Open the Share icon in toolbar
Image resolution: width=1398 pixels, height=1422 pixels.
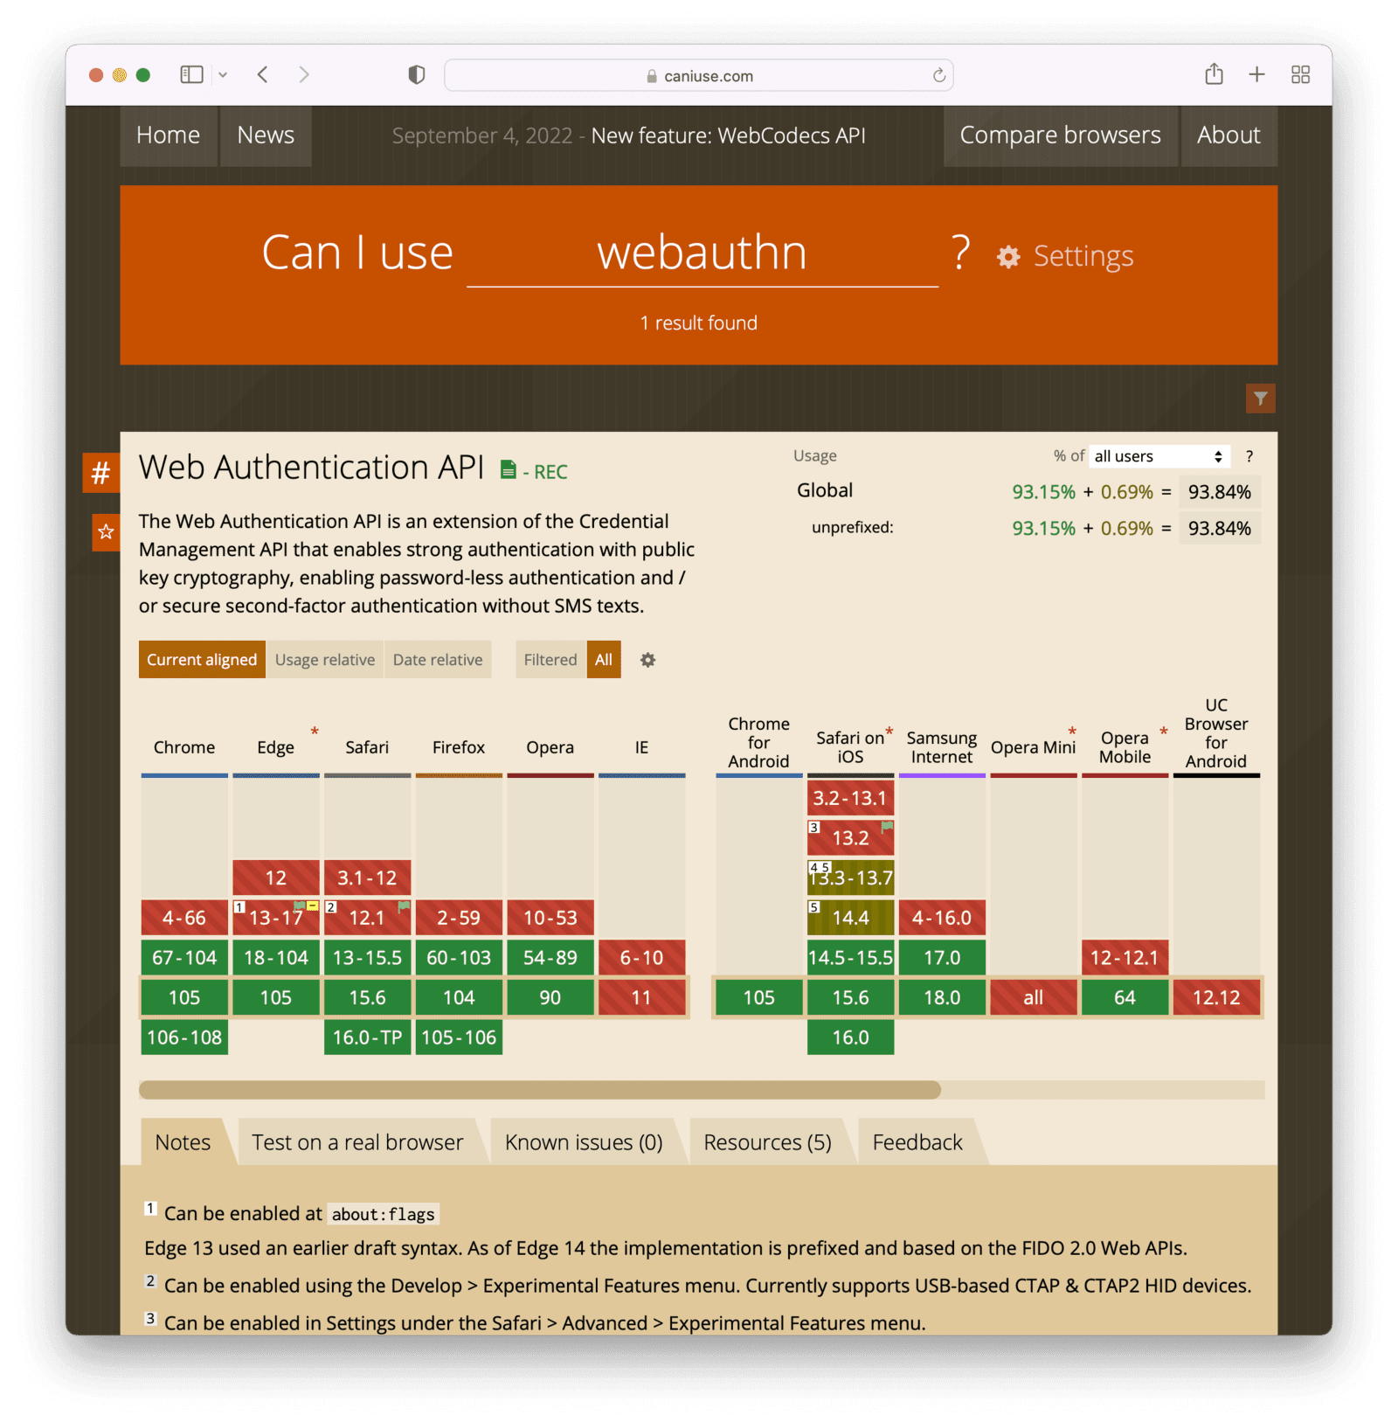1214,74
